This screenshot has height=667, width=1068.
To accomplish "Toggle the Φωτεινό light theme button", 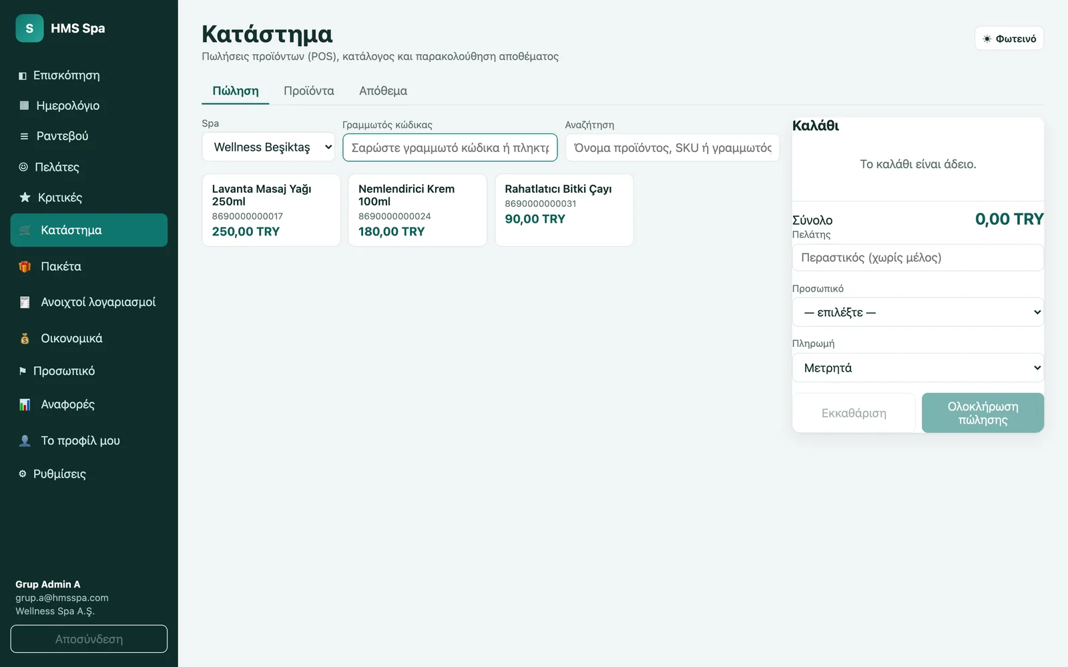I will click(x=1009, y=39).
